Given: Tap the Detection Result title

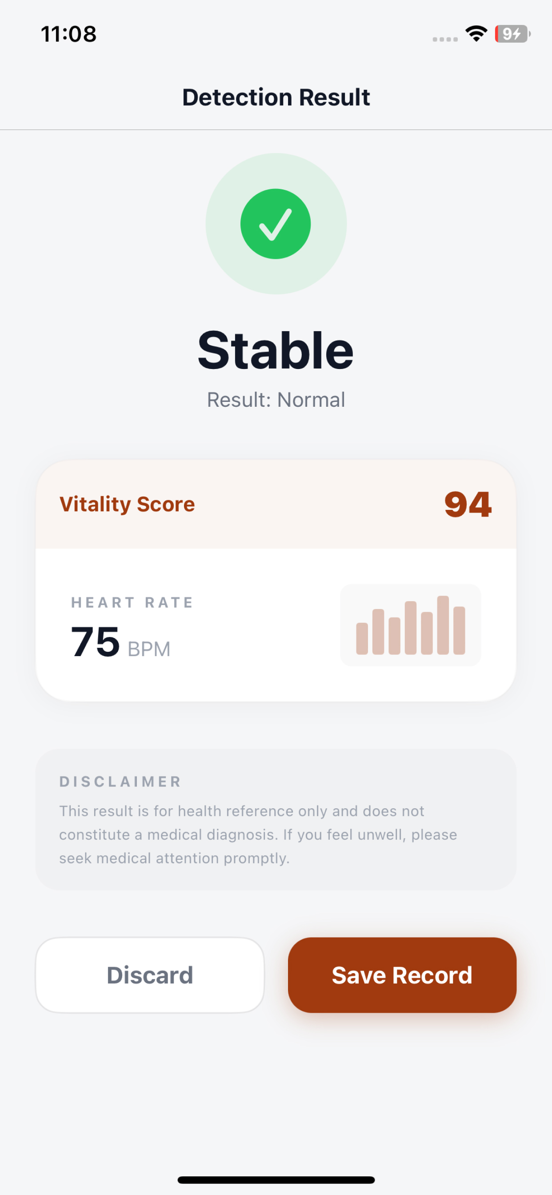Looking at the screenshot, I should (x=276, y=97).
